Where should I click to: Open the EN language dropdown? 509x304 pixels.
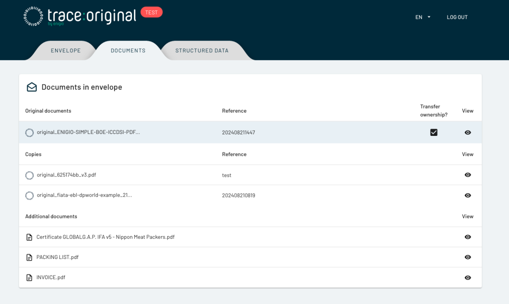(x=423, y=17)
